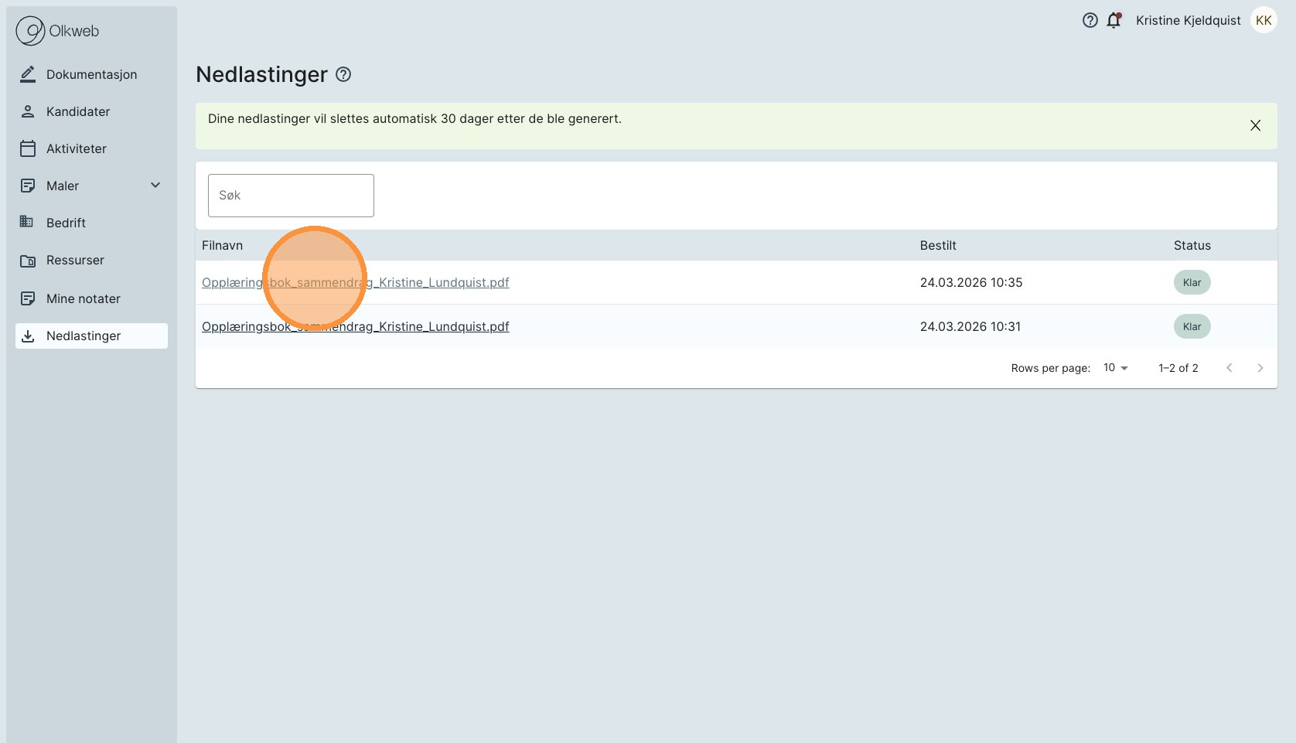Expand the Maler submenu chevron
This screenshot has width=1296, height=743.
[x=155, y=186]
